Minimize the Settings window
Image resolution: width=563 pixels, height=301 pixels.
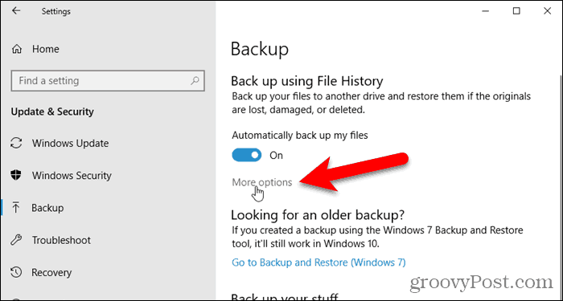pos(486,11)
